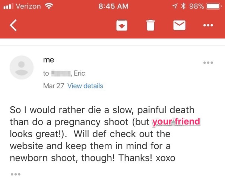Tap the back arrow
The height and width of the screenshot is (183, 225).
click(13, 25)
